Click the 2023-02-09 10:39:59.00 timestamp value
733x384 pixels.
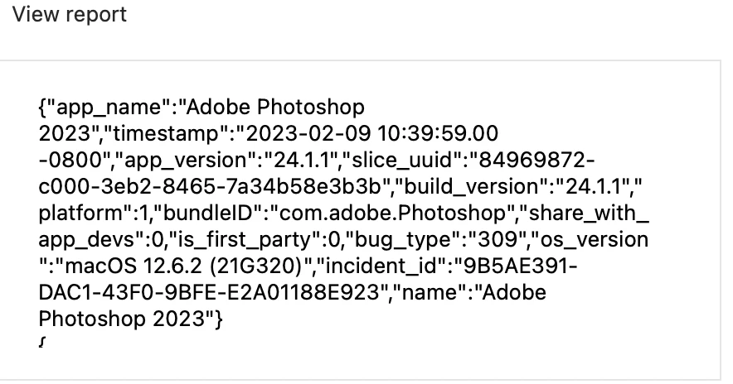[371, 134]
